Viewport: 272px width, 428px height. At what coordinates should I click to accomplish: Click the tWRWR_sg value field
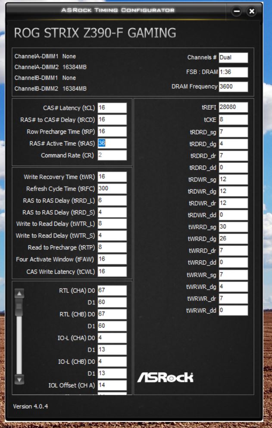(x=233, y=275)
